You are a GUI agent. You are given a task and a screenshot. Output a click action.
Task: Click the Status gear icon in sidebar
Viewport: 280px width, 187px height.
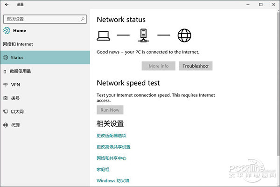[x=6, y=58]
